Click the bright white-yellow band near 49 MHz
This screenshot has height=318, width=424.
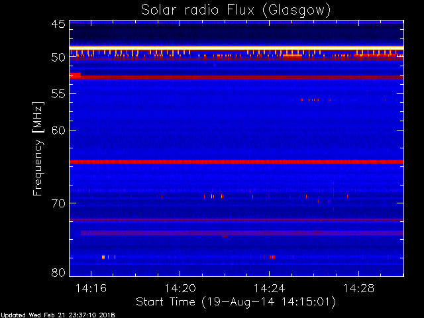coord(237,48)
